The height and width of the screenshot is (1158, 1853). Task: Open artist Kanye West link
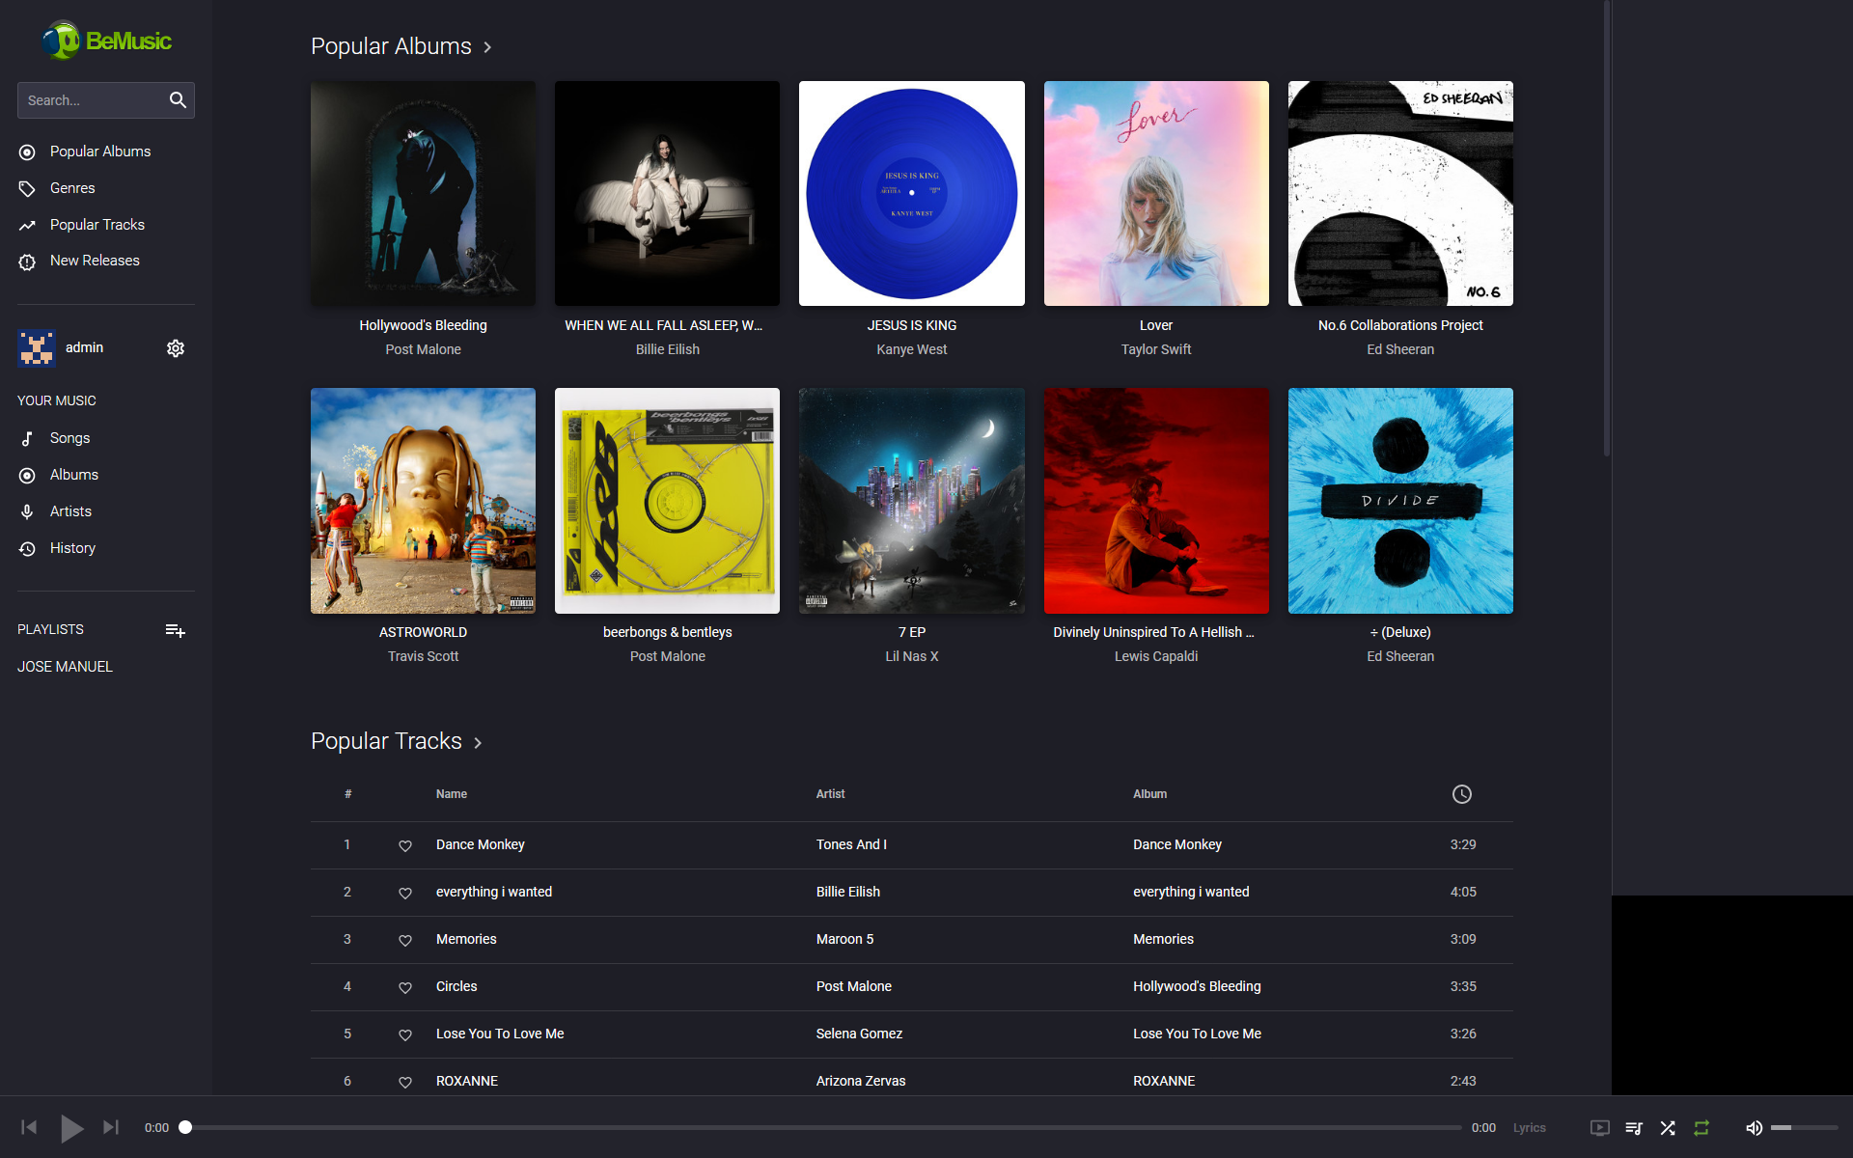pos(912,349)
